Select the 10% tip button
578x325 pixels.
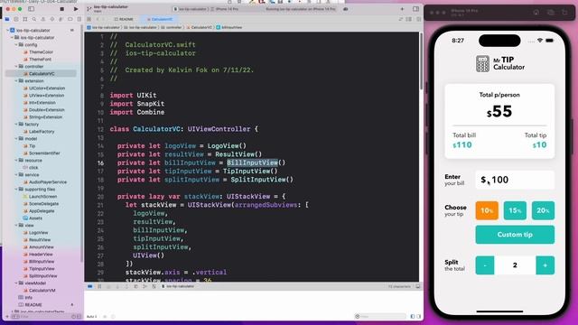point(487,210)
